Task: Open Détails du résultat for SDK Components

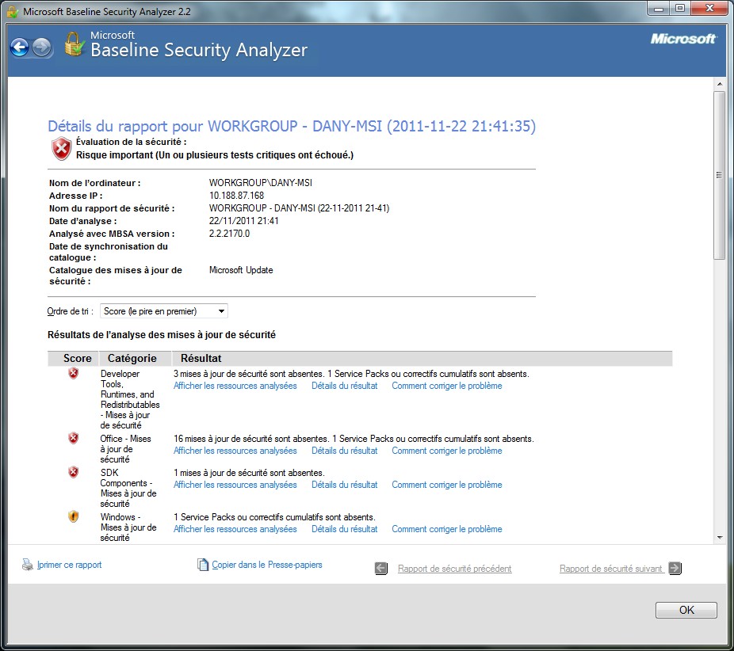Action: pos(345,485)
